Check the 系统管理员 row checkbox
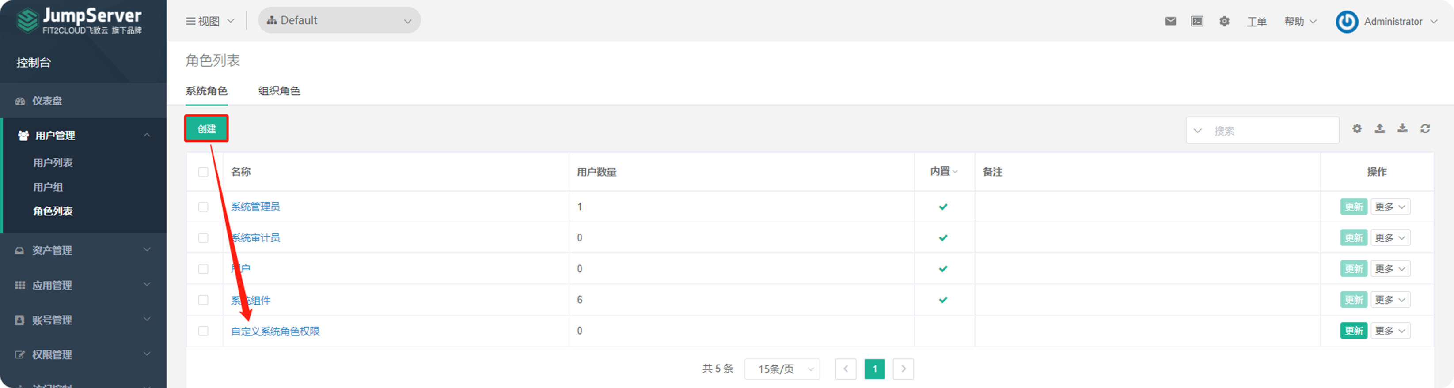The width and height of the screenshot is (1454, 388). (203, 207)
